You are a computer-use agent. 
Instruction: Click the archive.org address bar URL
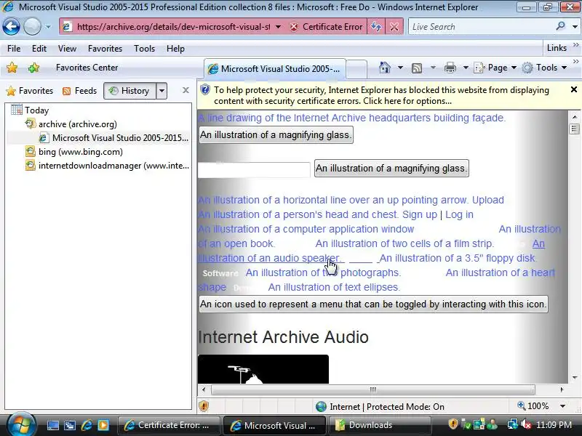pyautogui.click(x=173, y=27)
